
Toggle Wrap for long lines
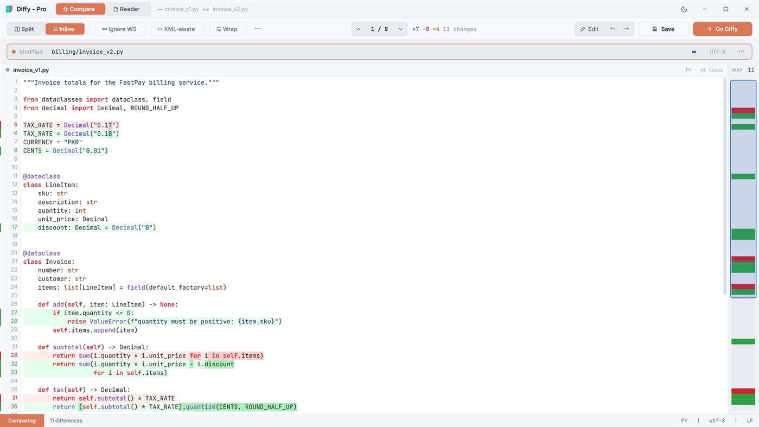point(227,29)
